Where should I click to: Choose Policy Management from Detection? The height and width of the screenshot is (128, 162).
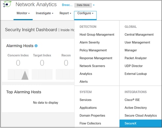click(x=93, y=50)
